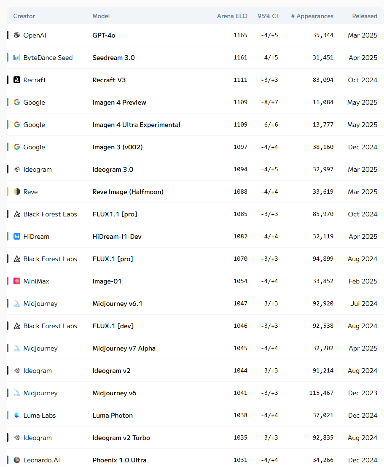Click the MiniMax creator name

pos(36,281)
